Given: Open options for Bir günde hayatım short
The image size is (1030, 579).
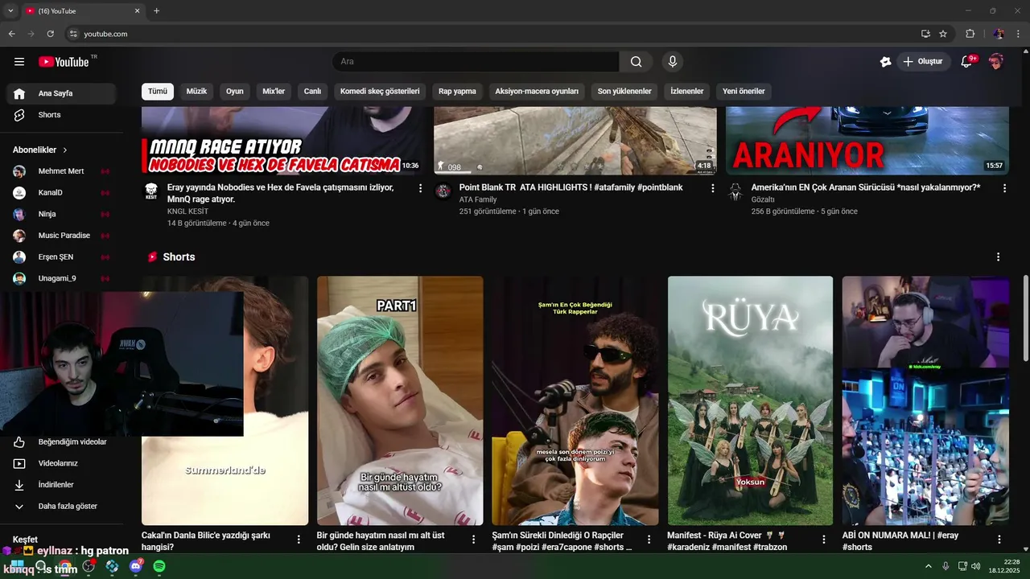Looking at the screenshot, I should [x=474, y=540].
